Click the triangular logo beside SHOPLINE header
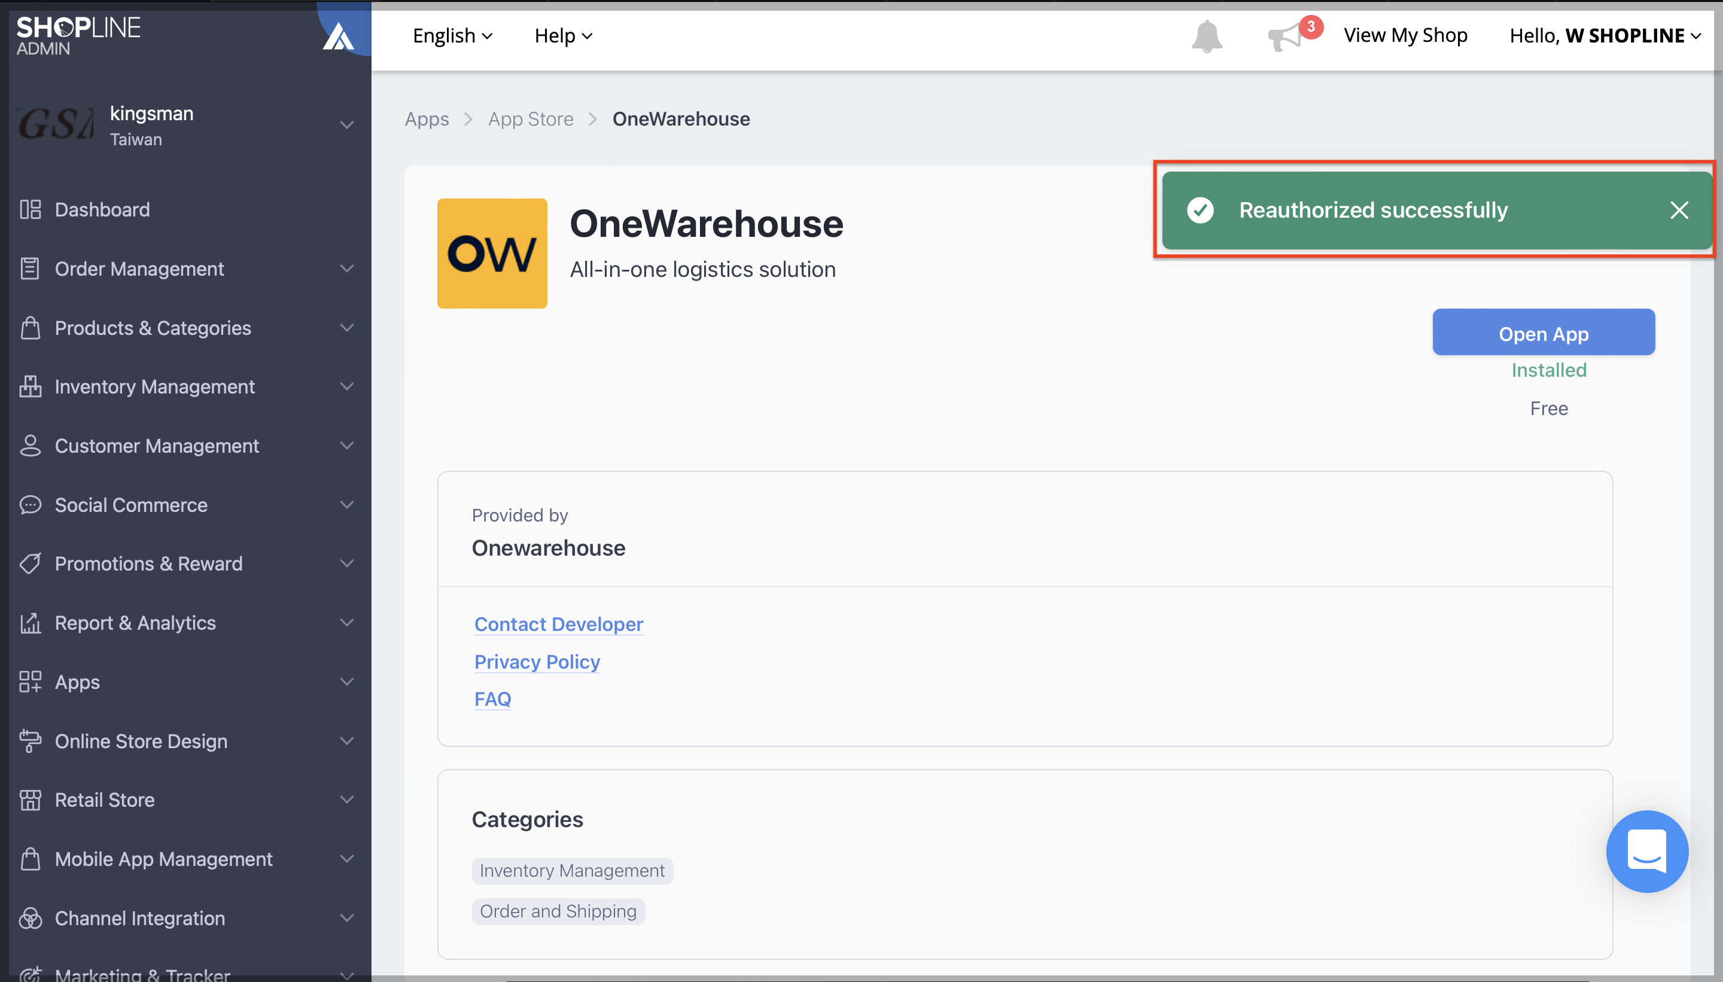This screenshot has height=982, width=1723. 338,36
